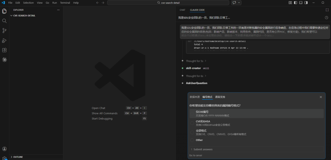This screenshot has height=160, width=331.
Task: Switch to the CLAUDE CODE tab
Action: click(x=197, y=10)
